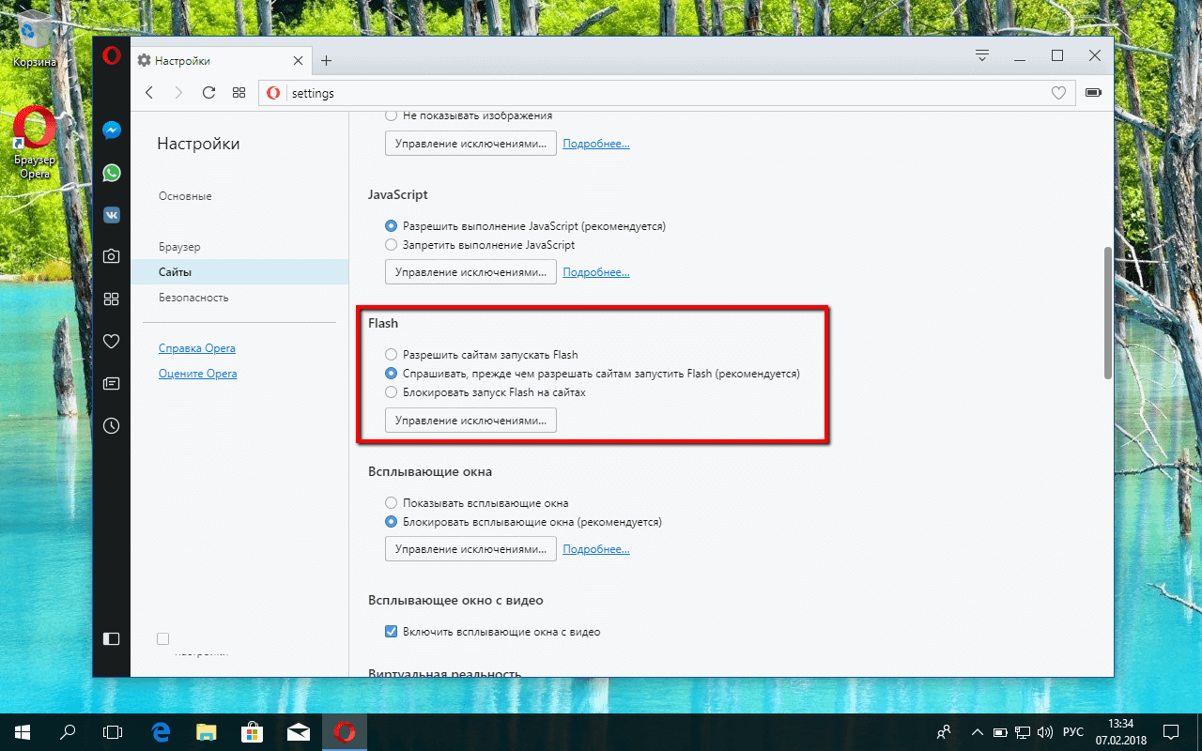Open the Браузер settings section
This screenshot has height=751, width=1202.
pyautogui.click(x=179, y=247)
